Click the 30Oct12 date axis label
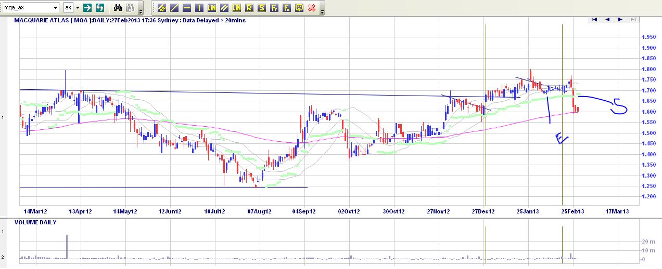662x269 pixels. coord(394,212)
